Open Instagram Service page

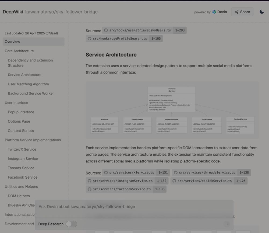click(23, 159)
